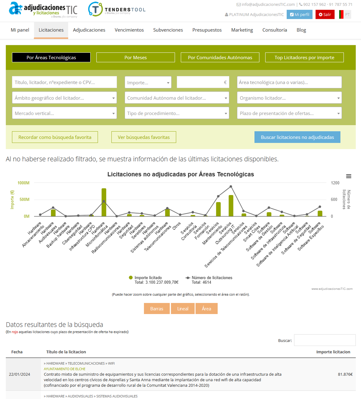
Task: Open the Adjudicaciones menu item
Action: coord(89,30)
